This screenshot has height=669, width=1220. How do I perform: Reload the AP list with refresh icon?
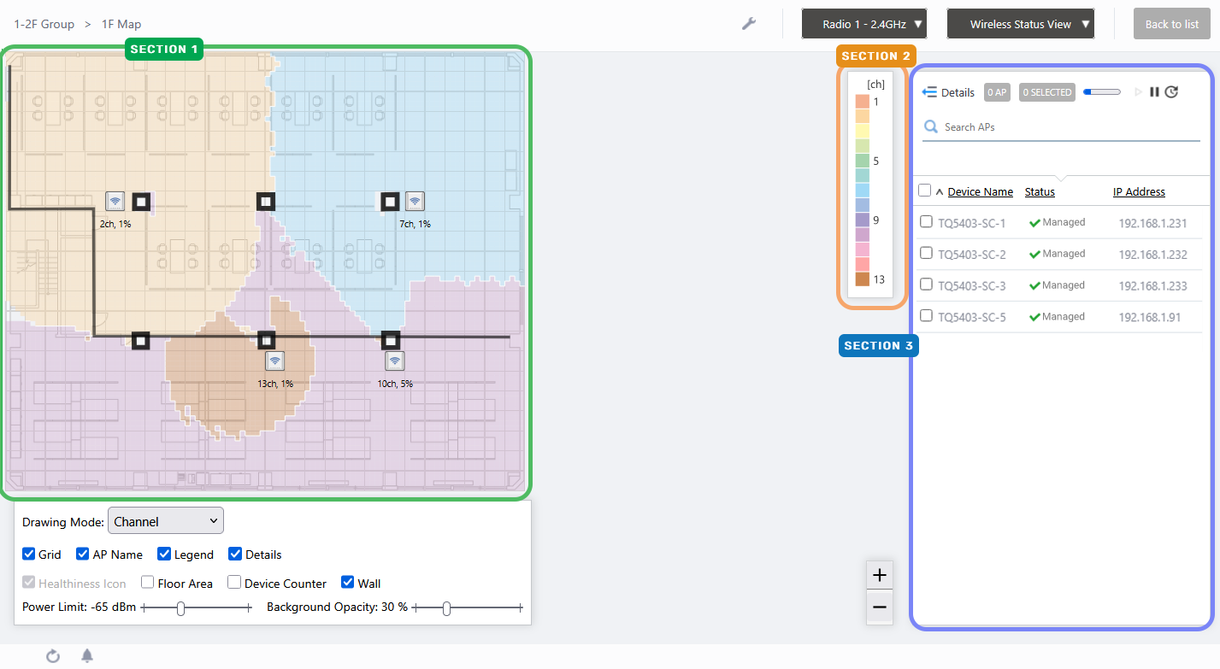[x=1171, y=92]
